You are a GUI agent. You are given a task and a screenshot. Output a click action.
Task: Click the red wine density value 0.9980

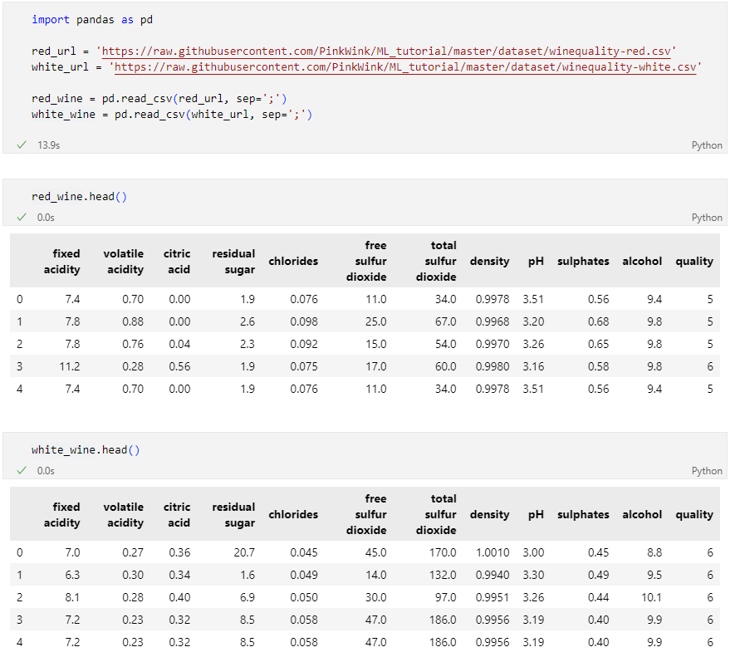coord(492,366)
